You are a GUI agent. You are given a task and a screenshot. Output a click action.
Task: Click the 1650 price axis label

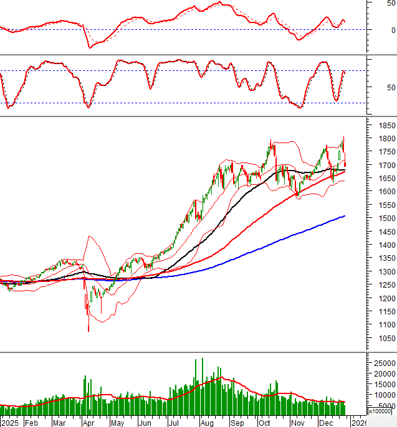tap(381, 179)
